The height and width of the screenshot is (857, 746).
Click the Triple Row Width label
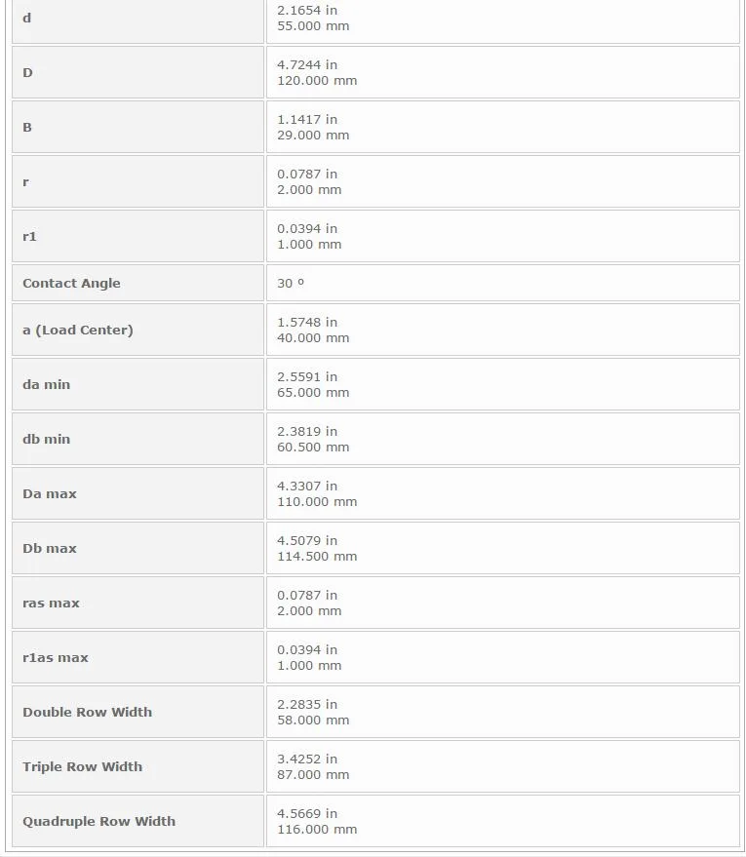[83, 767]
